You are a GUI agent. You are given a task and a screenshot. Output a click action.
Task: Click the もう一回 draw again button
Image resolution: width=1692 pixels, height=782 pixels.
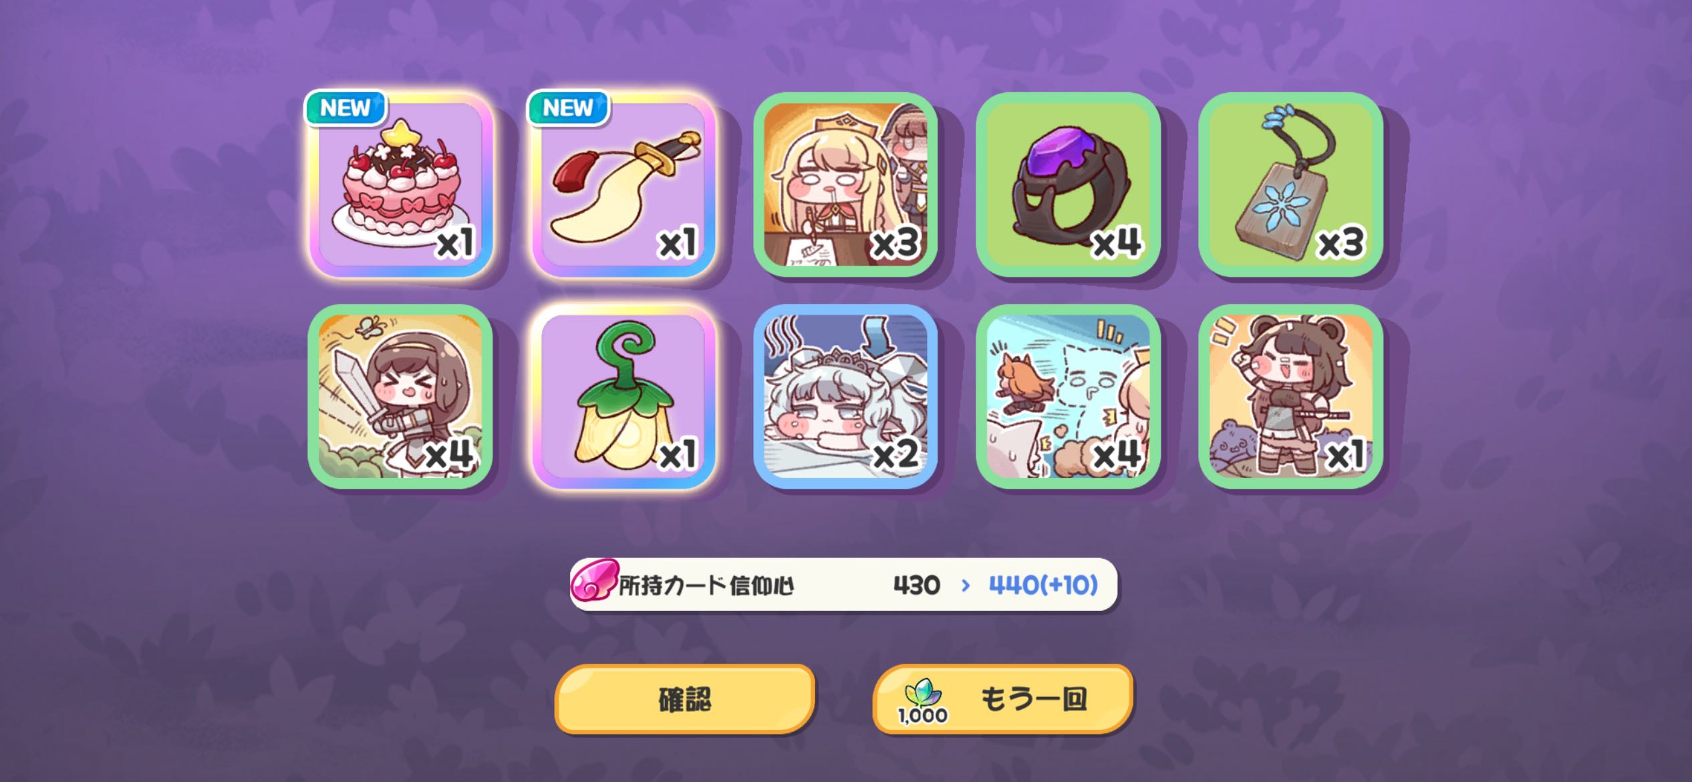[x=1002, y=699]
